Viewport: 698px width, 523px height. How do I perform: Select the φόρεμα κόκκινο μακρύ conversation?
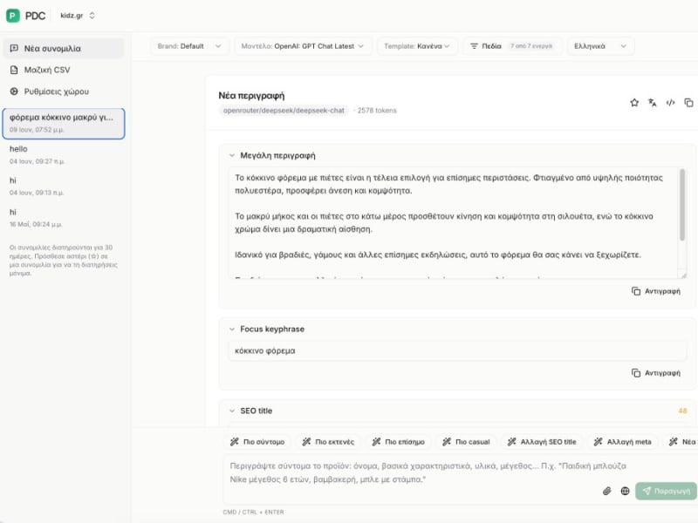pyautogui.click(x=63, y=123)
